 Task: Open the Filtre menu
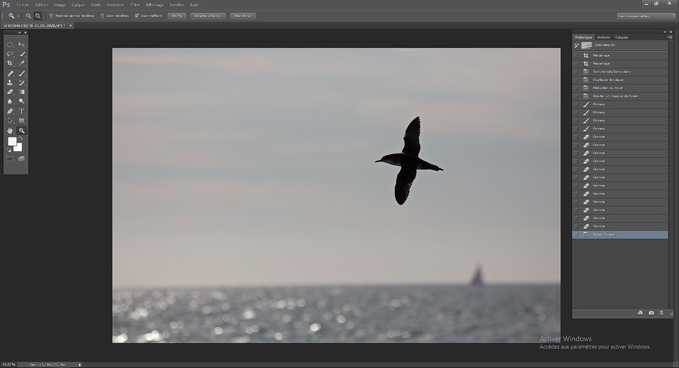(135, 5)
